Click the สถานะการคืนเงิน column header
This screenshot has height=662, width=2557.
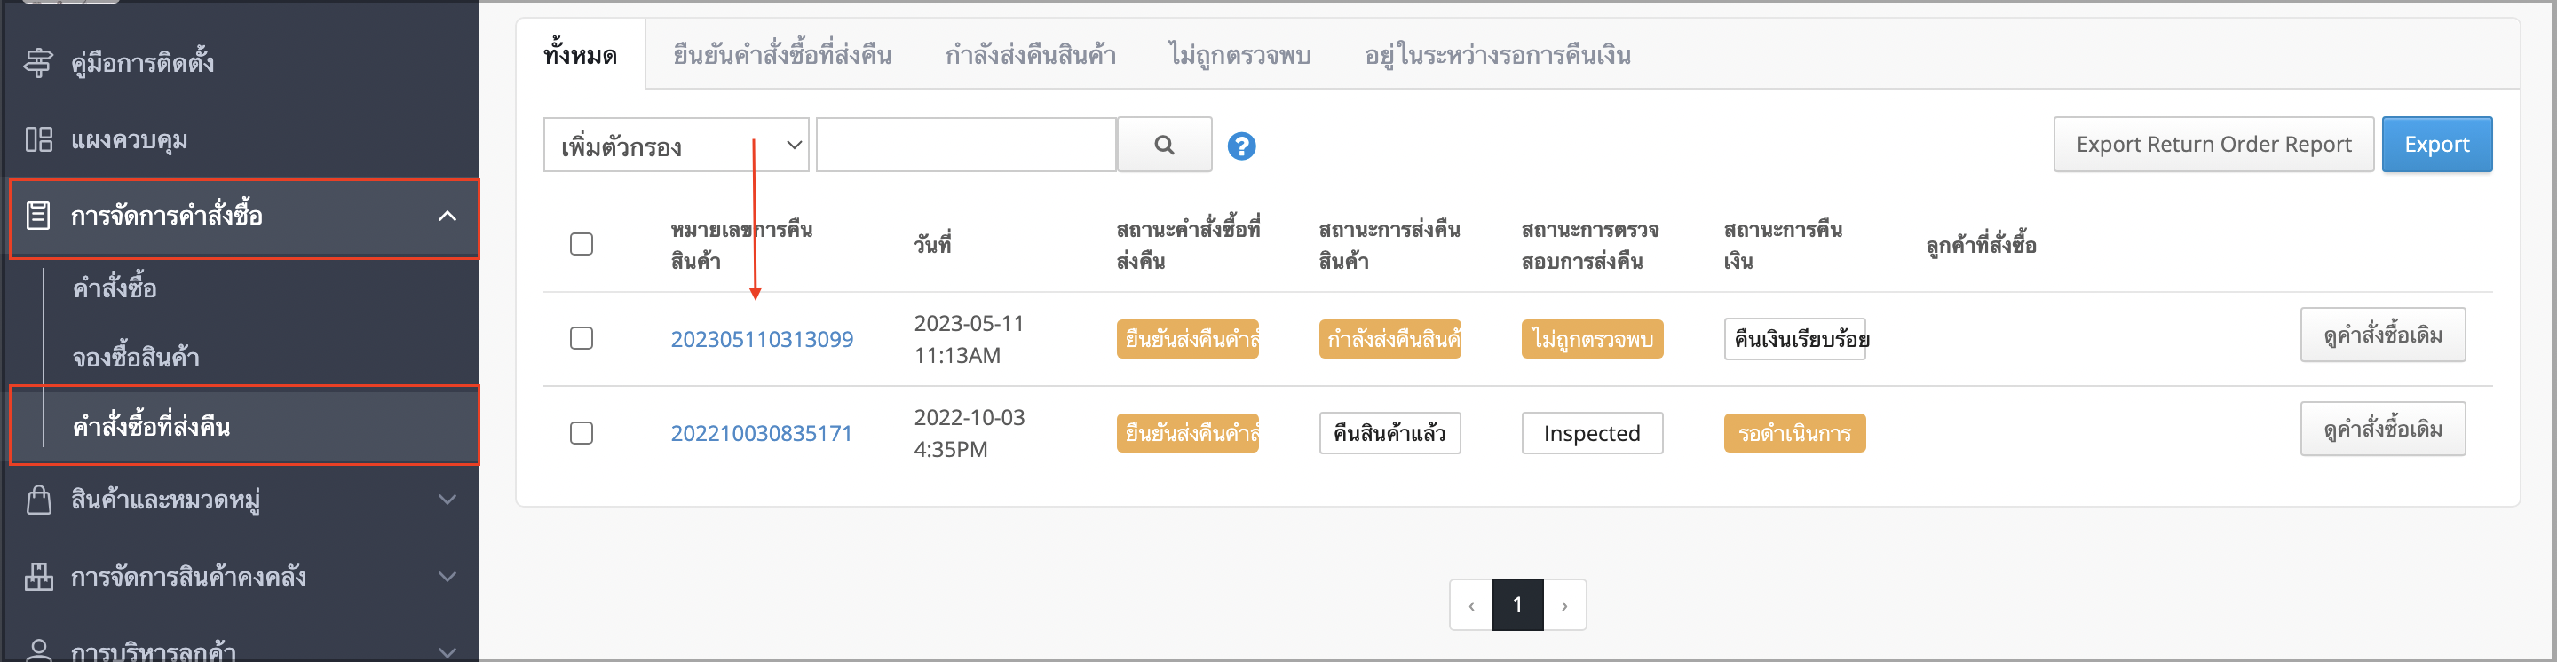point(1783,245)
